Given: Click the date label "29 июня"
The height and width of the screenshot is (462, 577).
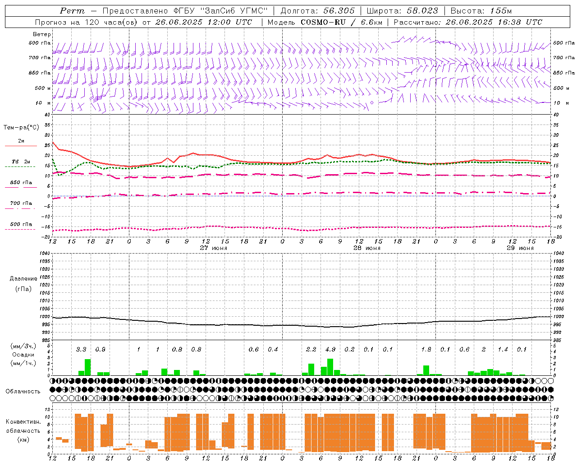Looking at the screenshot, I should 520,248.
